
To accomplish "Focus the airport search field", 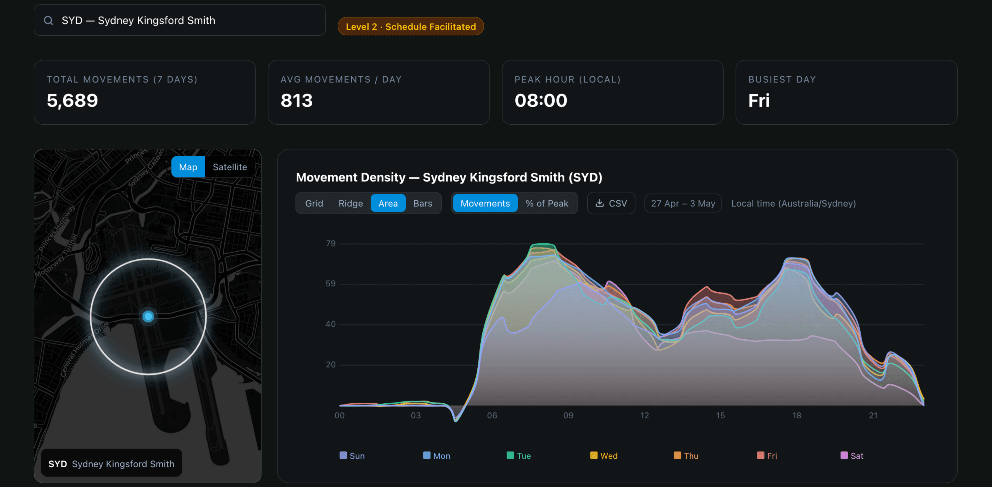I will [x=180, y=20].
